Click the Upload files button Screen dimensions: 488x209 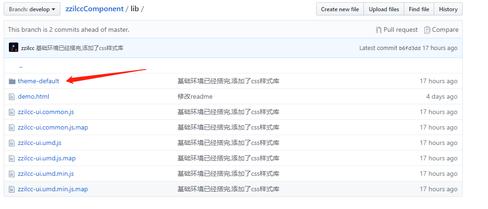click(384, 9)
